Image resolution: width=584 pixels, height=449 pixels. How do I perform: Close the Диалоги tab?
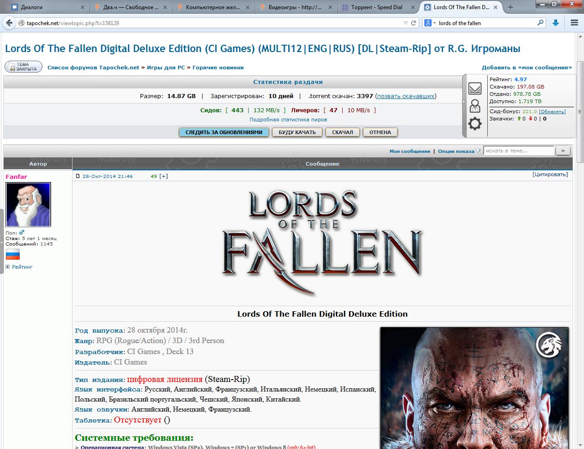[x=83, y=7]
